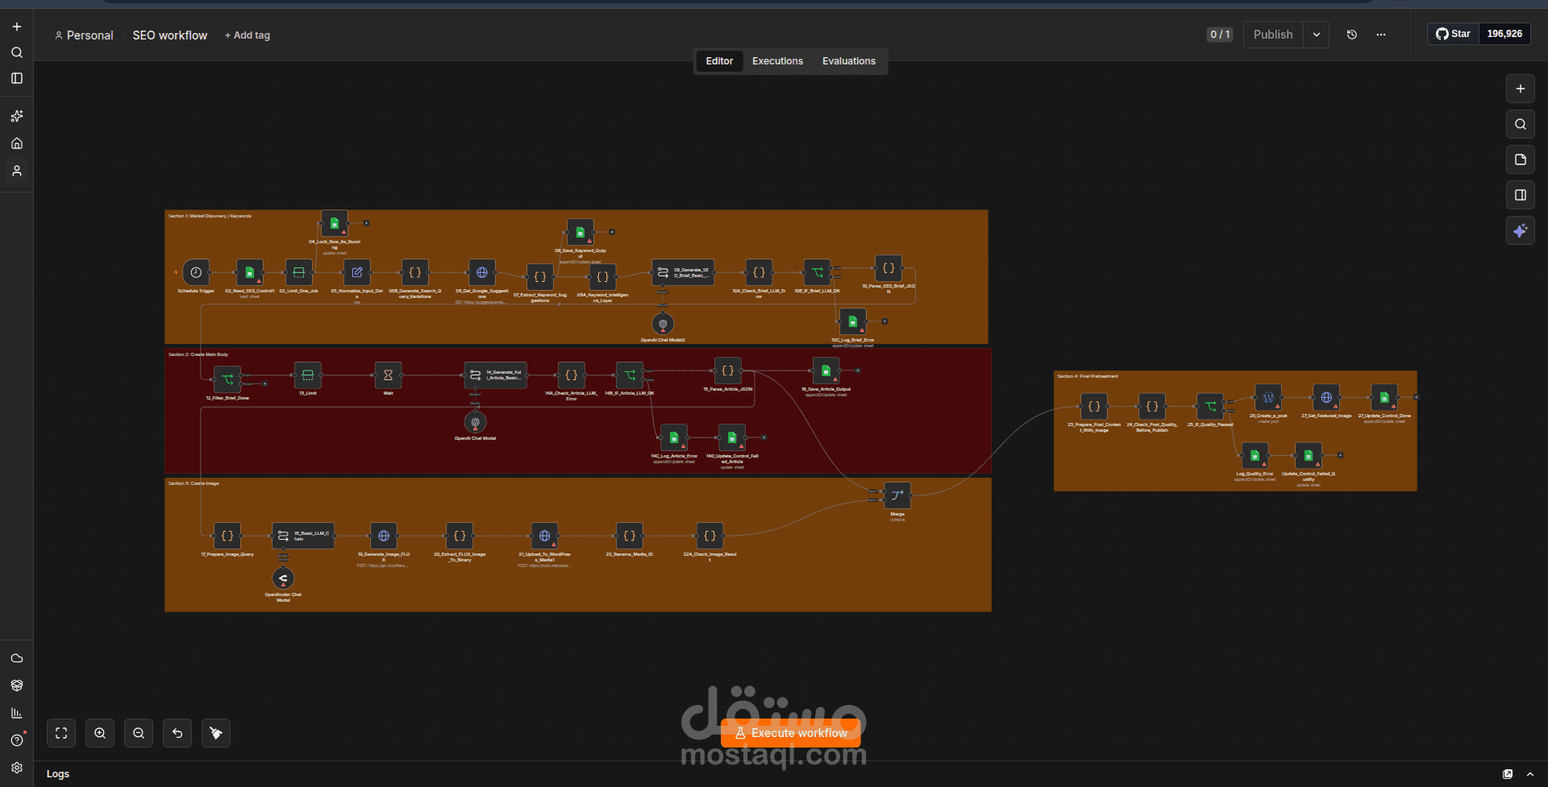Zoom in on the canvas
Viewport: 1548px width, 787px height.
100,733
